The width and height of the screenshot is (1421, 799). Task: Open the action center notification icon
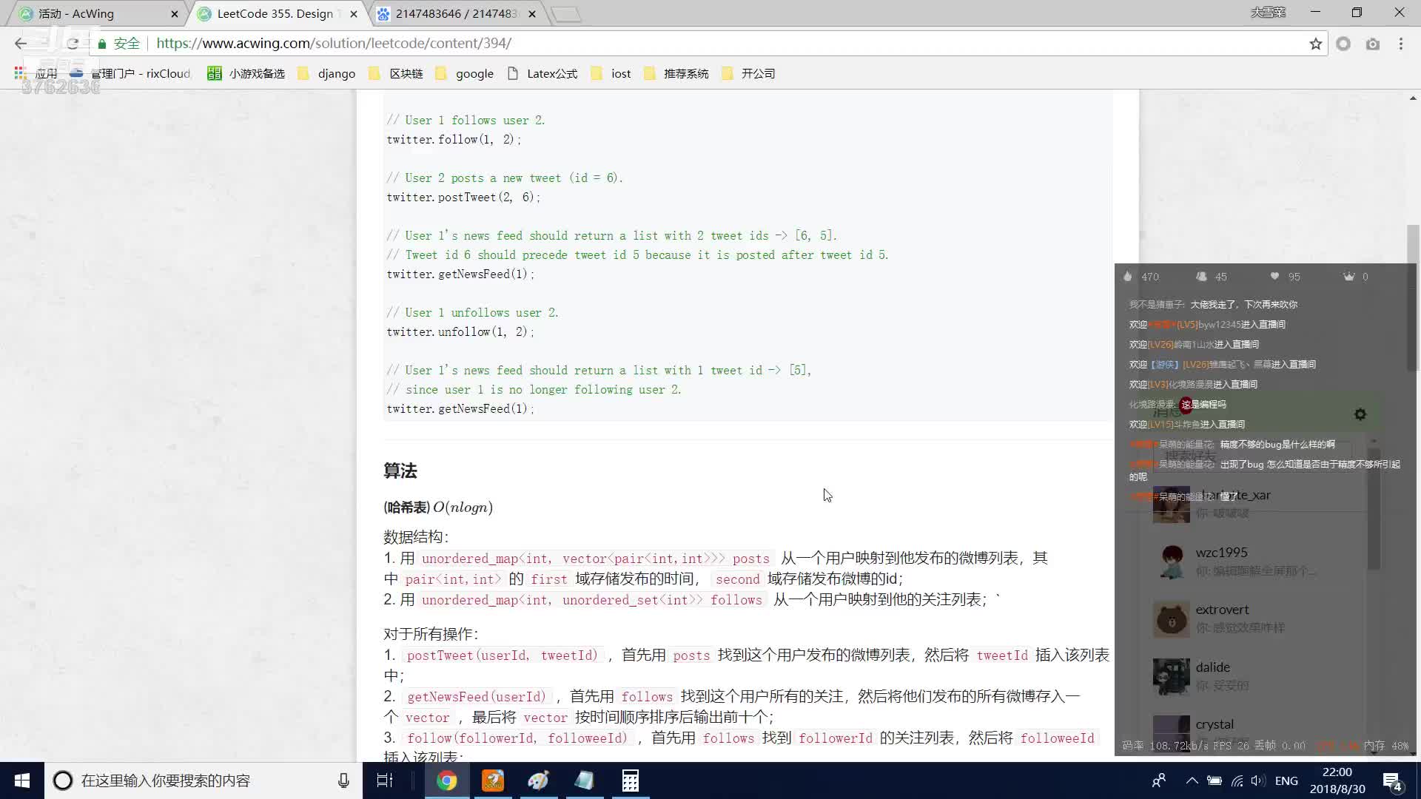tap(1391, 781)
